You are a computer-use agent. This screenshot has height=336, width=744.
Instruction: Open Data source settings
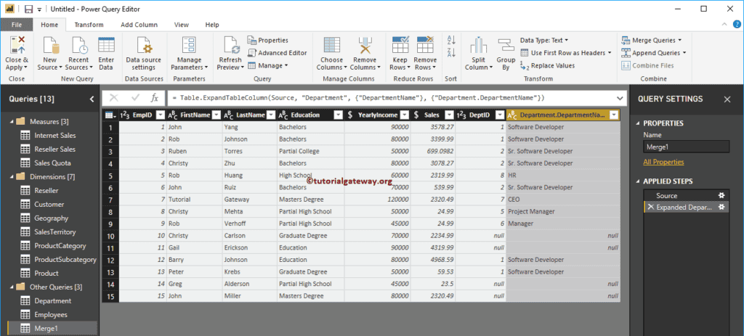(143, 53)
